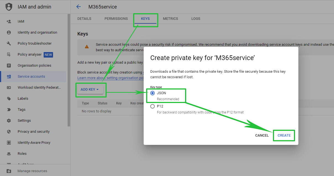Switch to the KEYS tab

pos(145,19)
